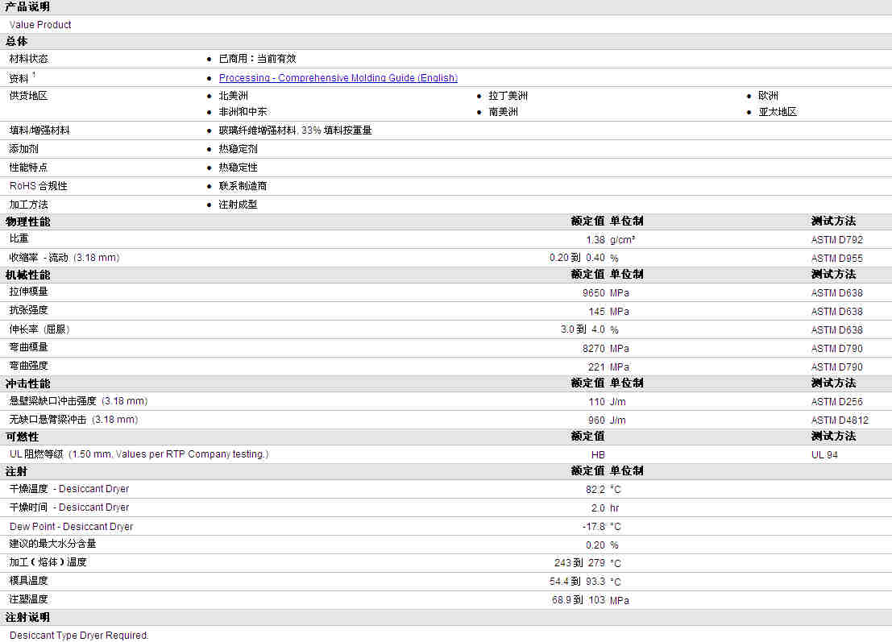Click the Dew Point - Desiccant Dryer label
The height and width of the screenshot is (642, 892).
(71, 527)
